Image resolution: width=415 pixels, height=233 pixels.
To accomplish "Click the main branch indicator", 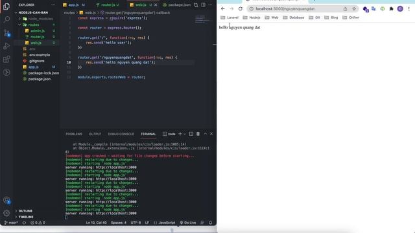I will pos(11,223).
